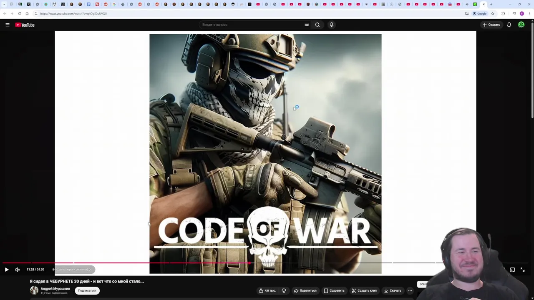This screenshot has width=534, height=300.
Task: Go to the YouTube home logo
Action: coord(25,25)
